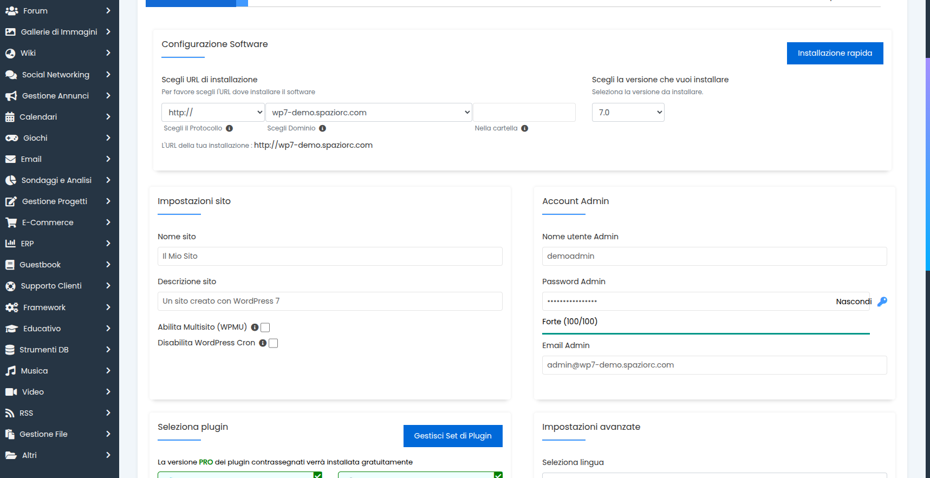The height and width of the screenshot is (478, 930).
Task: Click the Gestisci Set di Plugin button
Action: click(453, 436)
